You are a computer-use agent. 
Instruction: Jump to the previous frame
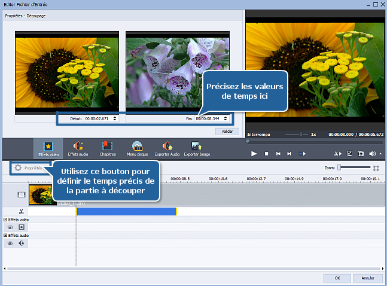[278, 154]
